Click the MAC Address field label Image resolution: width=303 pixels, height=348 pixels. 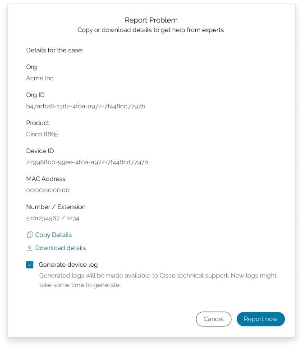click(46, 179)
